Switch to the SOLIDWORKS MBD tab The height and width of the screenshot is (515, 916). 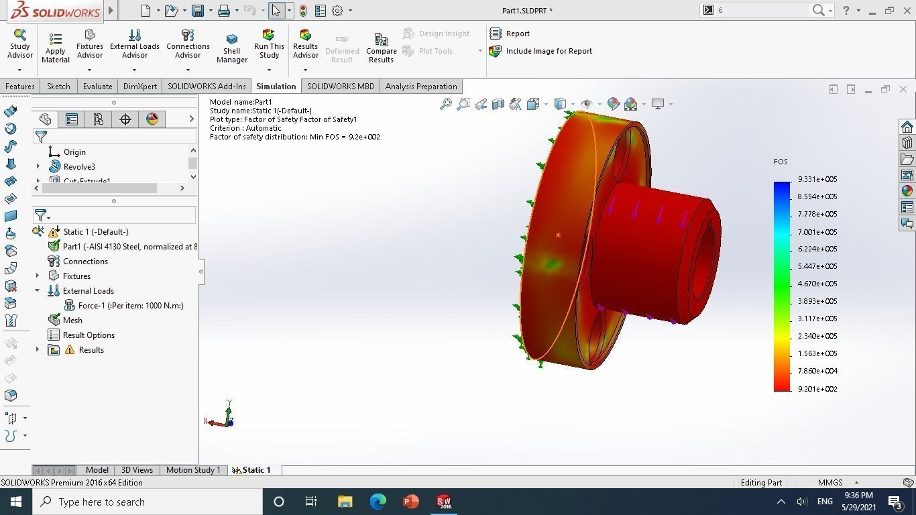click(341, 86)
